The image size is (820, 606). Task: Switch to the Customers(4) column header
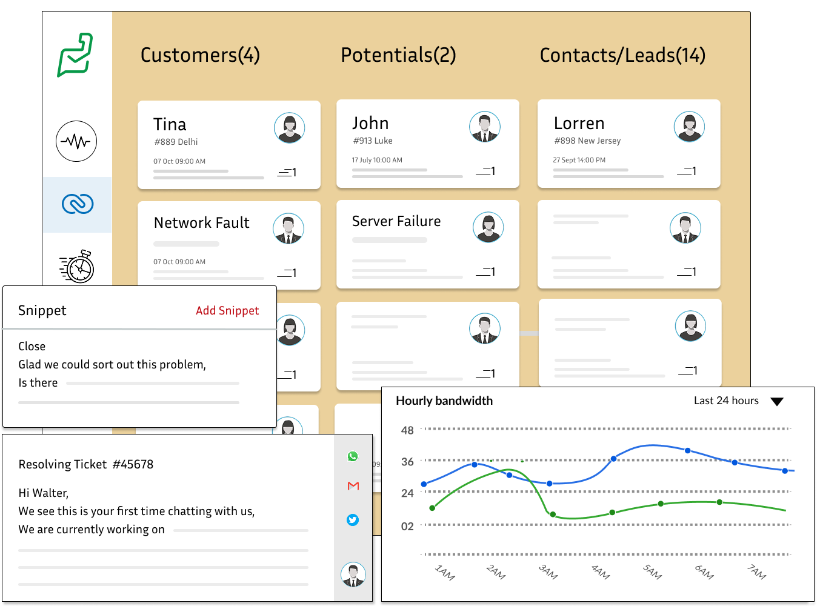coord(200,55)
